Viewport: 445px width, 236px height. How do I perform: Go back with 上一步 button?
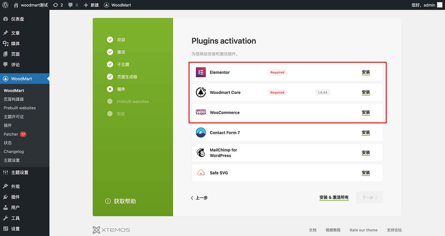199,198
